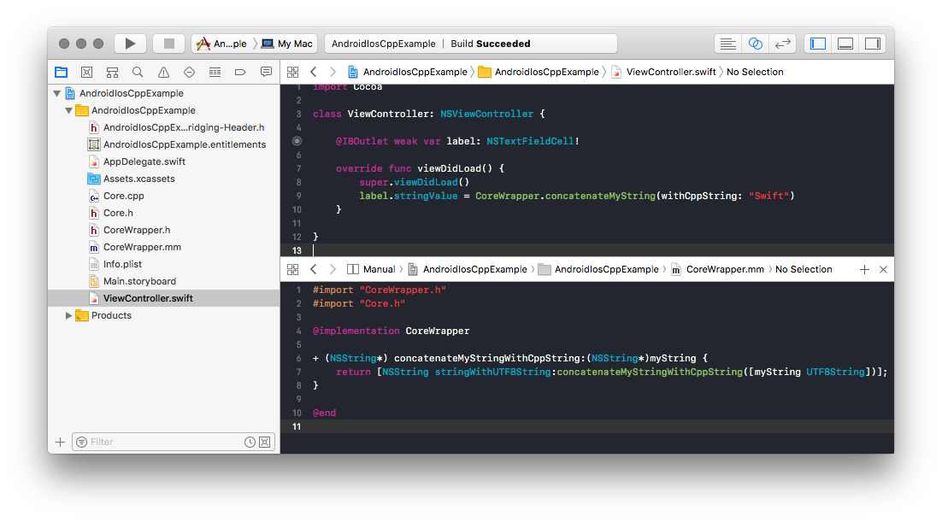Add a new file with plus button
942x522 pixels.
tap(60, 442)
